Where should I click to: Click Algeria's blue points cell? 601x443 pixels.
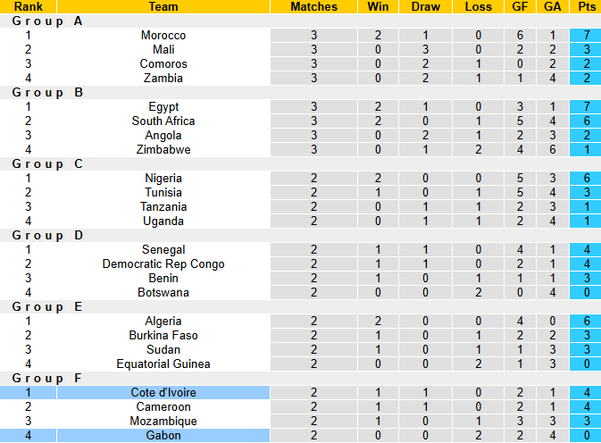pos(586,322)
